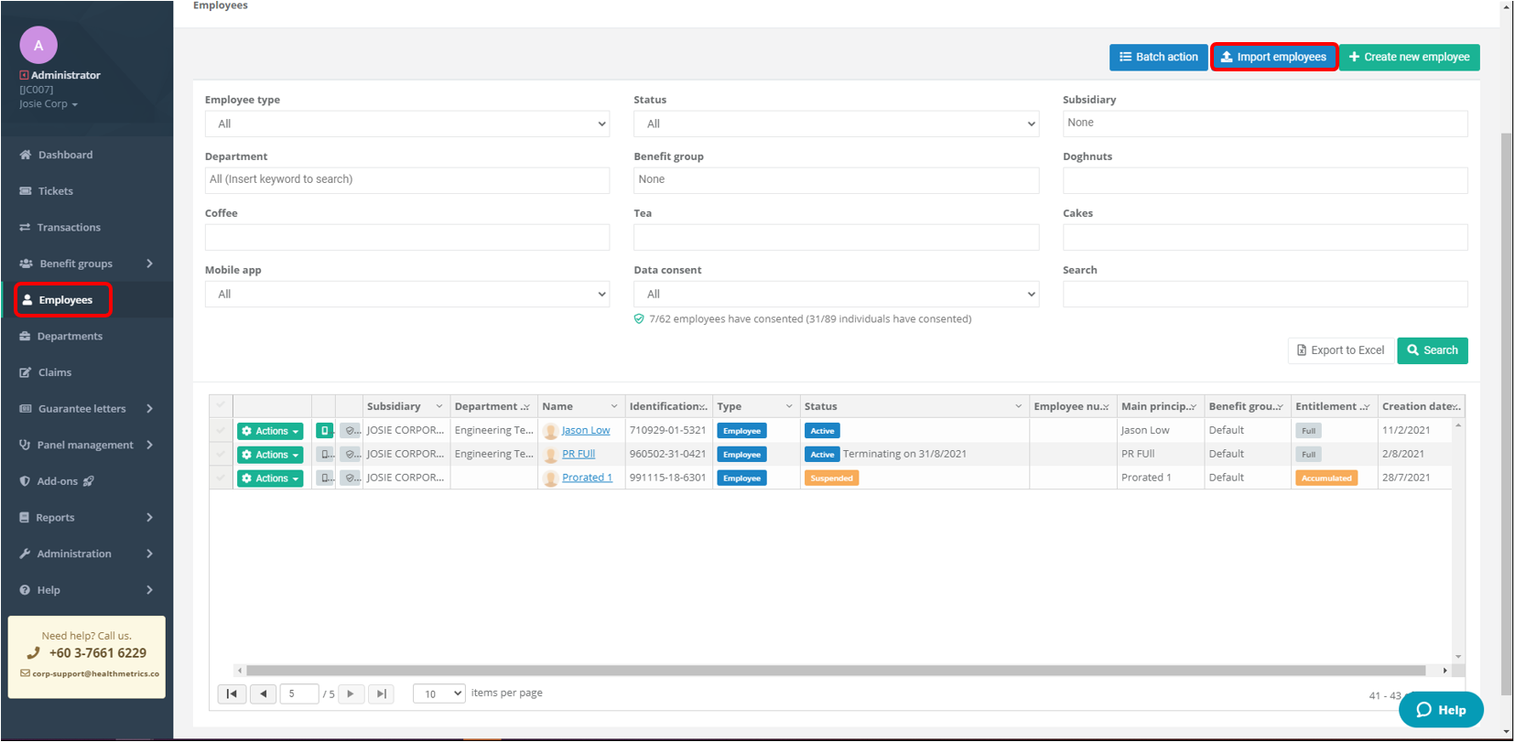Viewport: 1515px width, 742px height.
Task: Click the Name column filter arrow
Action: pyautogui.click(x=613, y=407)
